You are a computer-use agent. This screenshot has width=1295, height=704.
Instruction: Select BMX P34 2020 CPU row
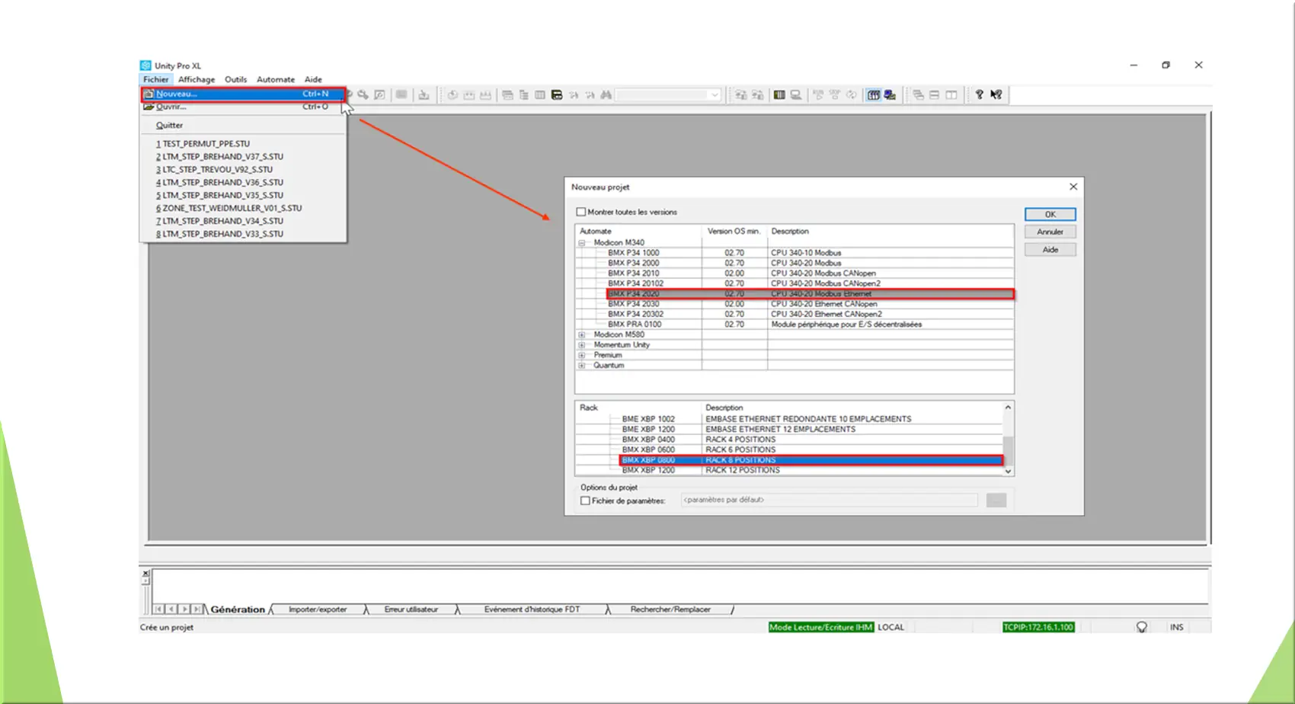tap(811, 294)
